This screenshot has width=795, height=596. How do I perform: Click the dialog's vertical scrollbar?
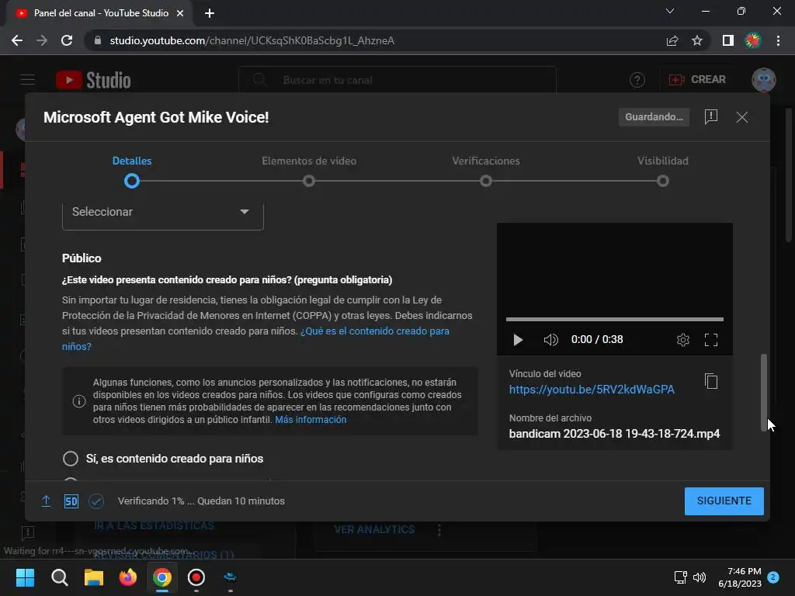(x=764, y=393)
